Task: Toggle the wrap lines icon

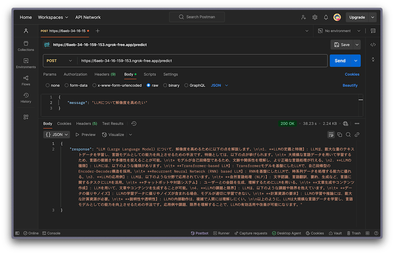Action: [331, 135]
